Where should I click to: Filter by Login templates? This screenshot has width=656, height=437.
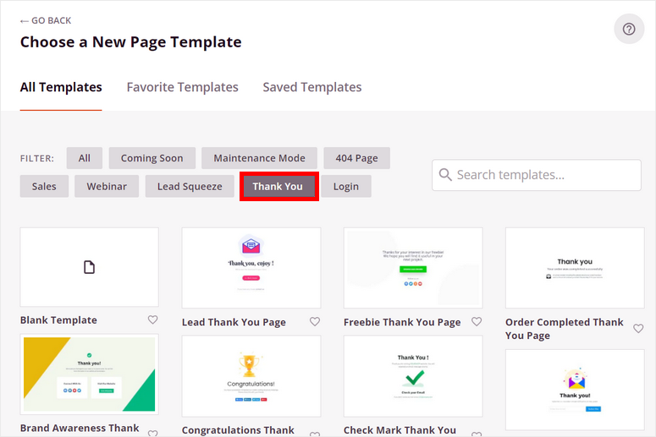345,186
